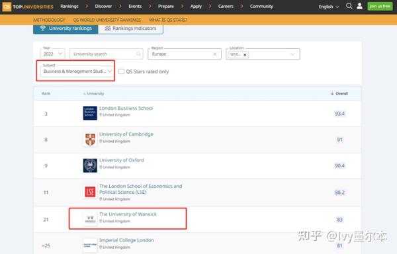
Task: Click the 90.4 overall score
Action: (339, 166)
